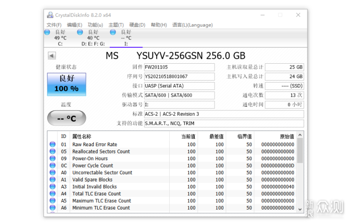
Task: Click status circle for Power Cycle Count
Action: click(x=53, y=166)
